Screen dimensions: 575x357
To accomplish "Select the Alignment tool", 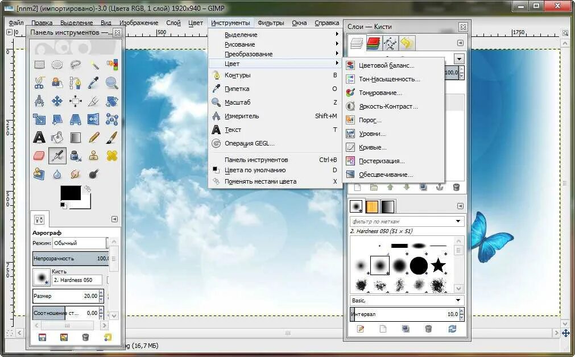I will coord(76,101).
